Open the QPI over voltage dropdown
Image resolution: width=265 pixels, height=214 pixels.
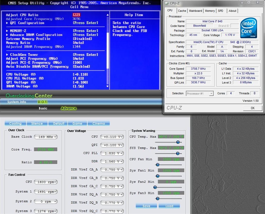coord(112,145)
